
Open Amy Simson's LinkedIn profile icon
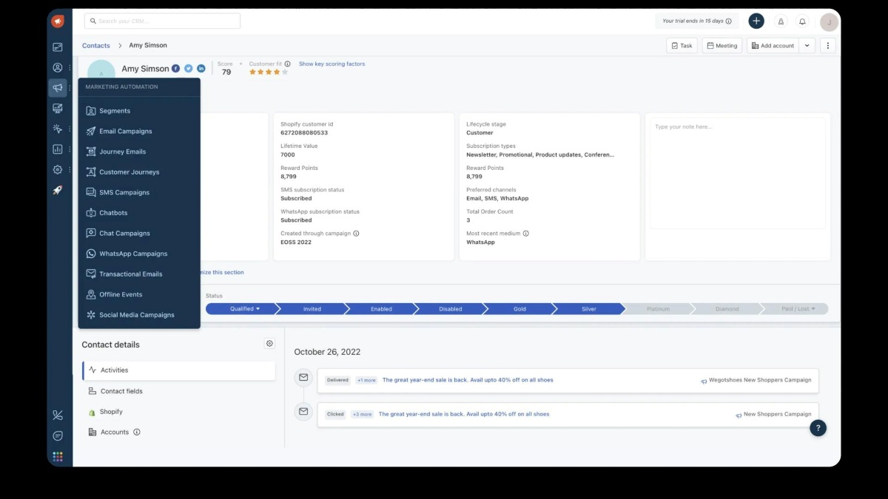pos(201,69)
